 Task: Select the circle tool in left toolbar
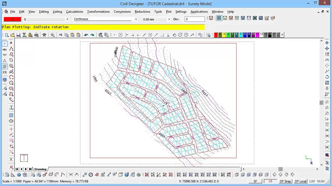point(11,83)
